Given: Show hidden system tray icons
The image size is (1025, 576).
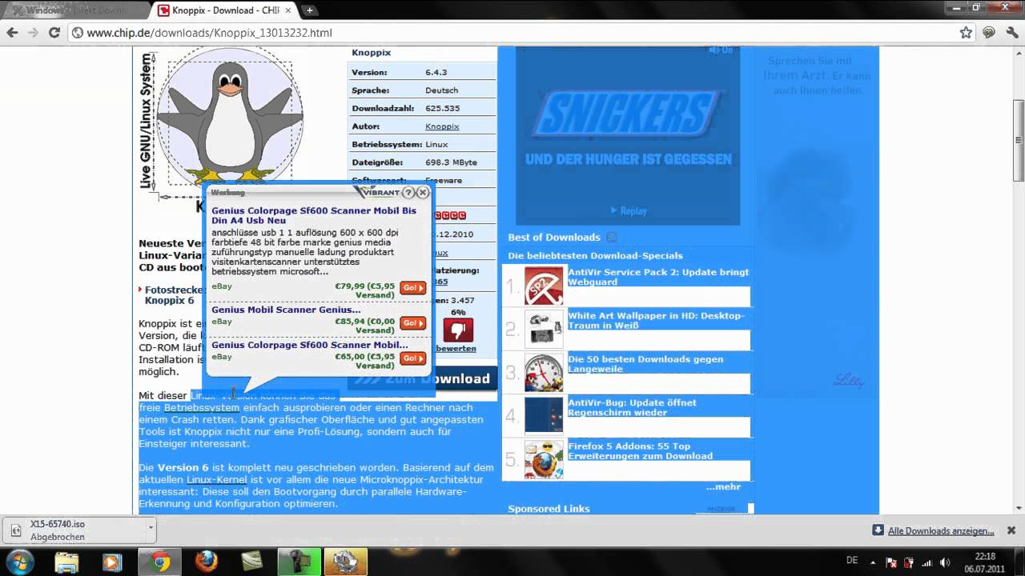Looking at the screenshot, I should (874, 562).
